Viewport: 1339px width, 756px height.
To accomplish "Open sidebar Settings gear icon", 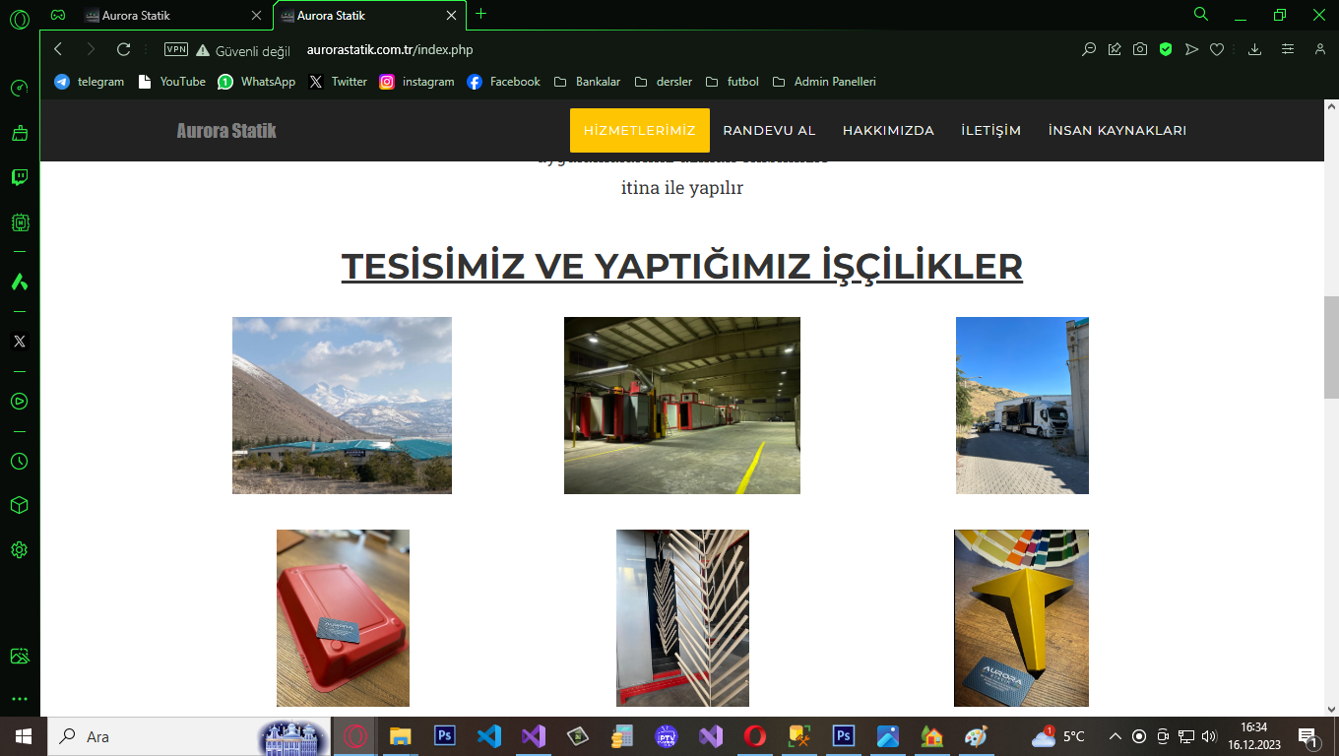I will point(19,550).
